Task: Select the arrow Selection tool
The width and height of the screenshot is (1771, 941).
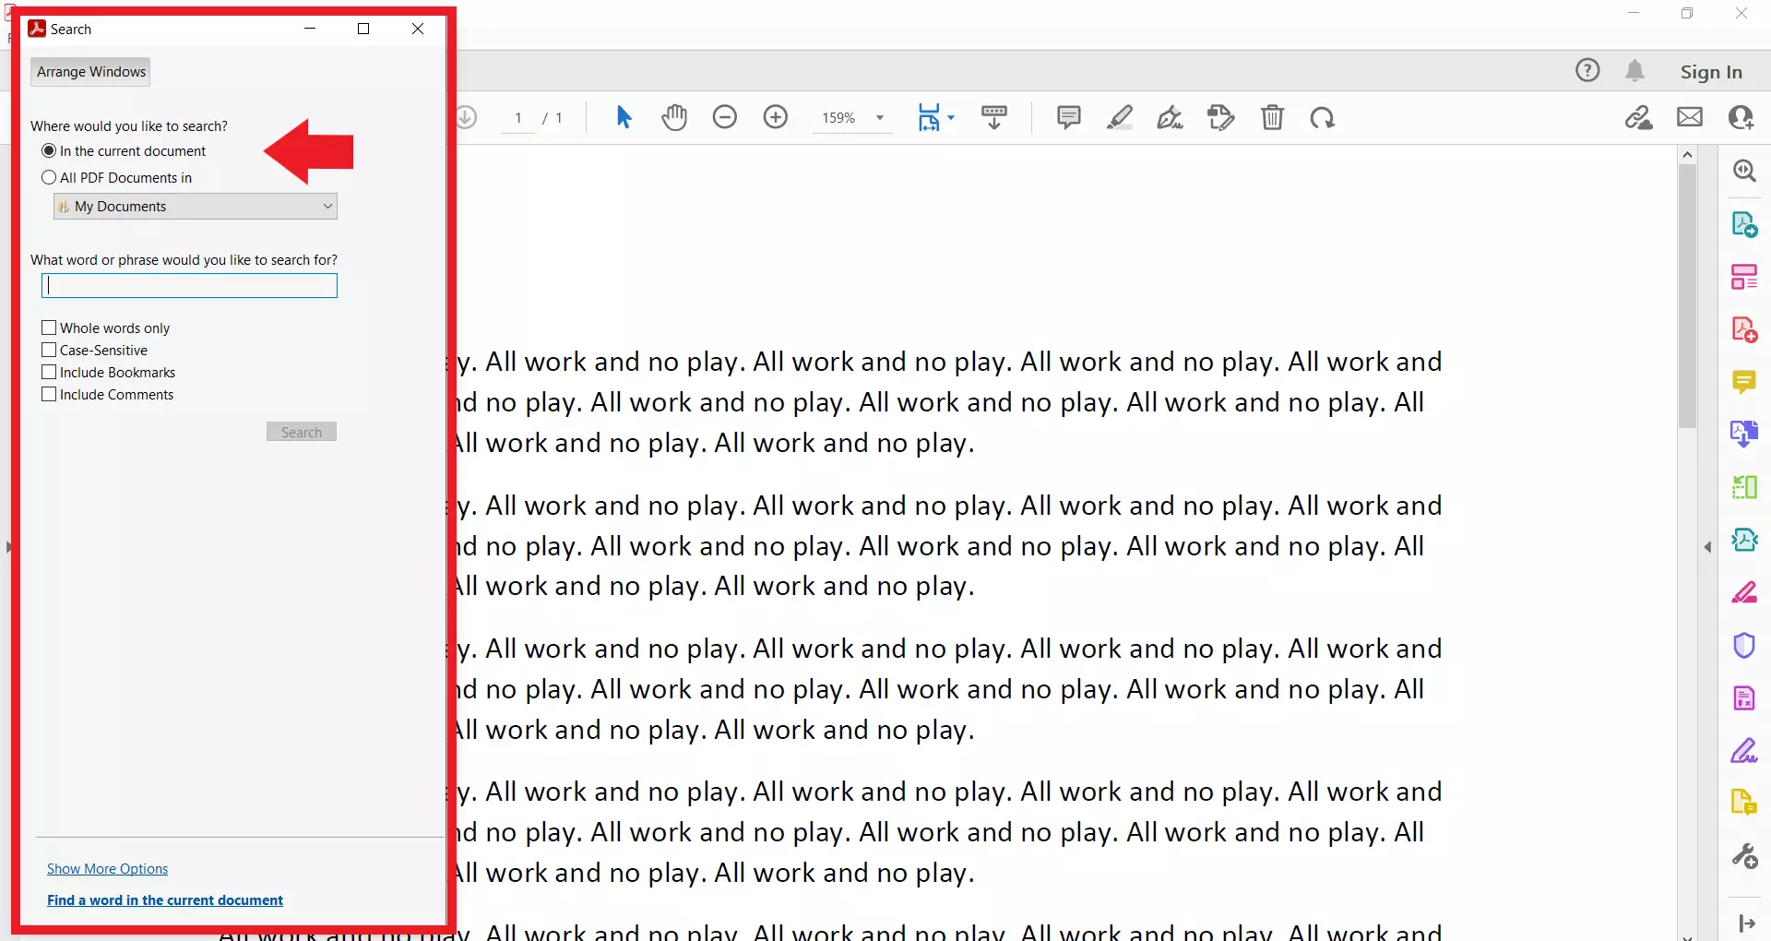Action: point(624,117)
